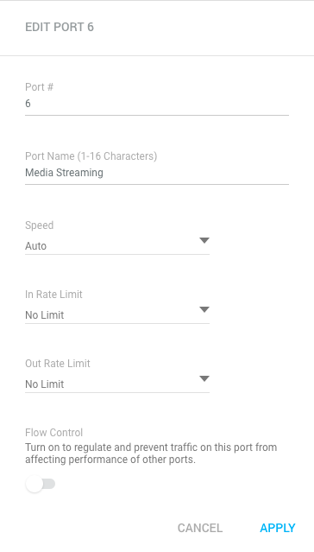Click the Speed label
This screenshot has height=552, width=314.
39,225
